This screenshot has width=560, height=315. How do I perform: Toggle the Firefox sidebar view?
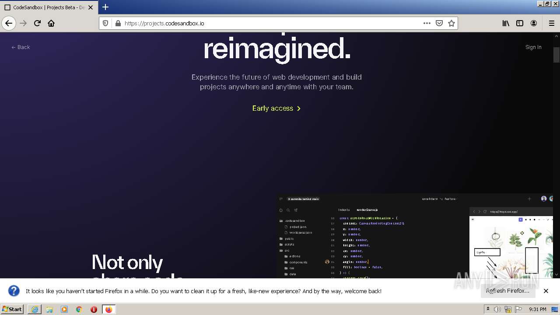[520, 23]
